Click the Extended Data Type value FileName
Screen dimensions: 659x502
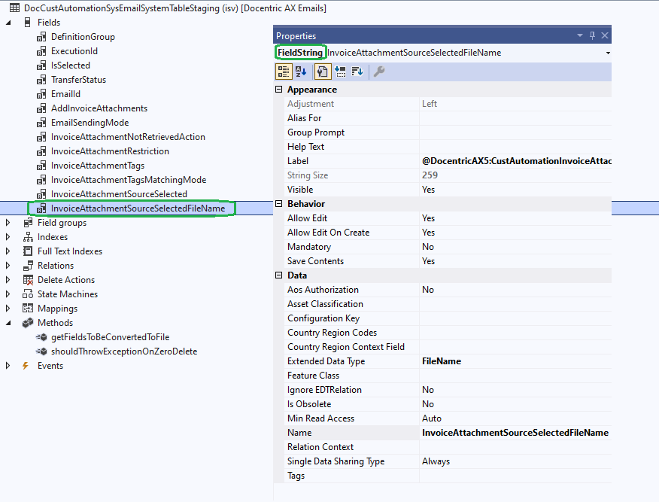(442, 361)
